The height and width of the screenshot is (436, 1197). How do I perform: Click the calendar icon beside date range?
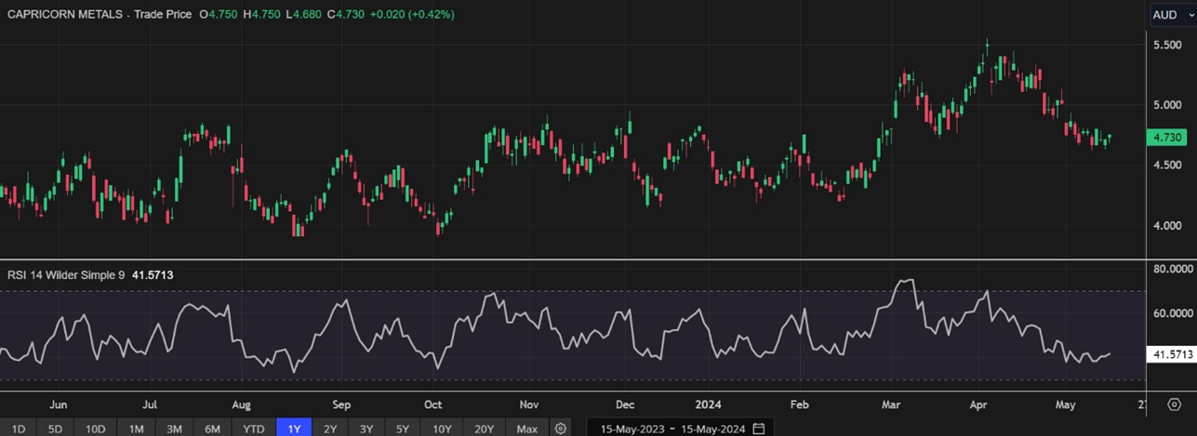pyautogui.click(x=759, y=429)
